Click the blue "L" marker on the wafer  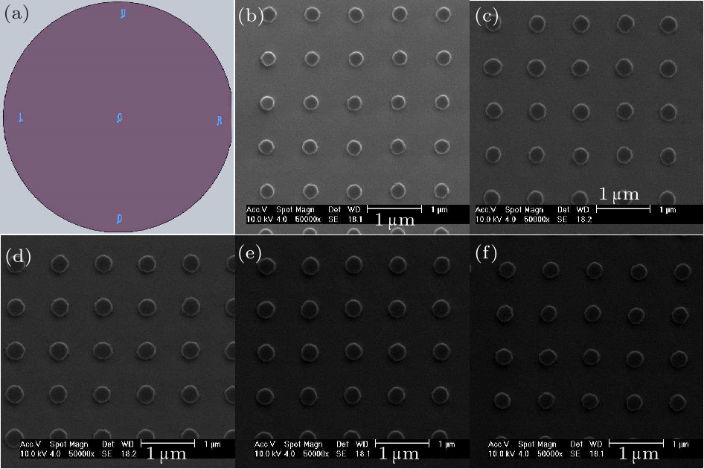21,118
